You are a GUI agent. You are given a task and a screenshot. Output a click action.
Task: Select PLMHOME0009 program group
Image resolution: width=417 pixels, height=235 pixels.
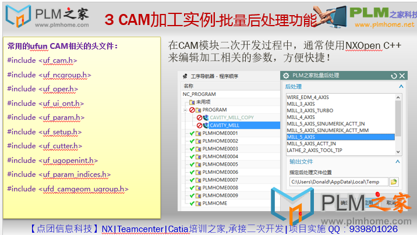tap(220, 195)
